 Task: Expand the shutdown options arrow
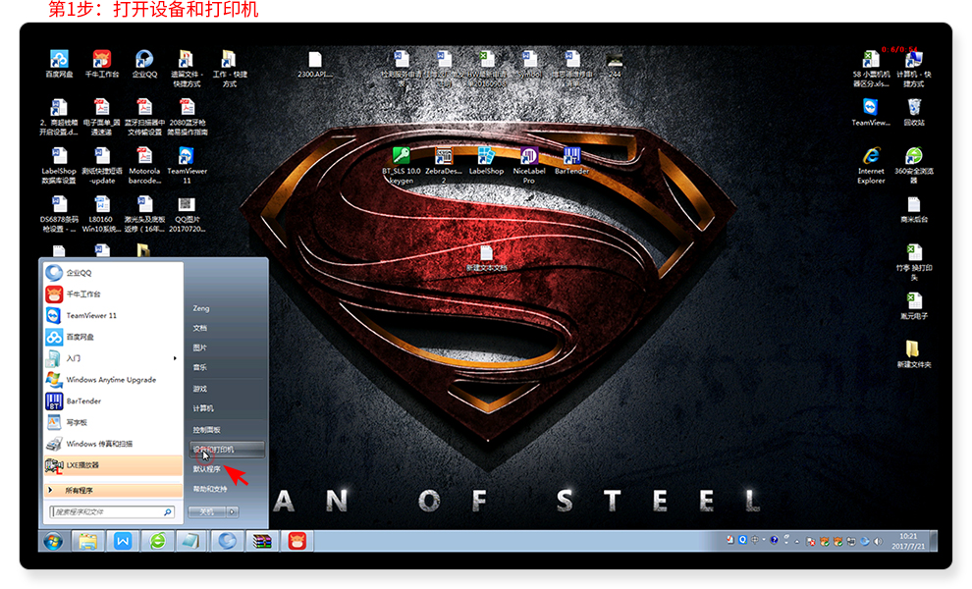(x=232, y=512)
